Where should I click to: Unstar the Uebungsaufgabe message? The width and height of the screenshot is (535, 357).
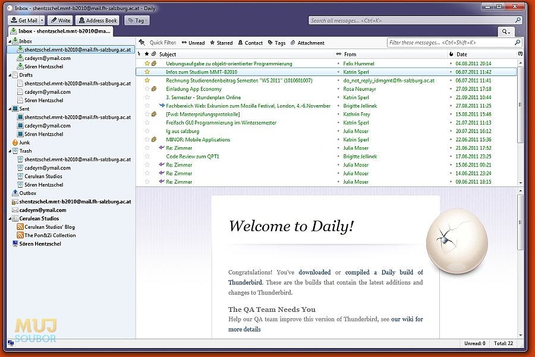[147, 64]
